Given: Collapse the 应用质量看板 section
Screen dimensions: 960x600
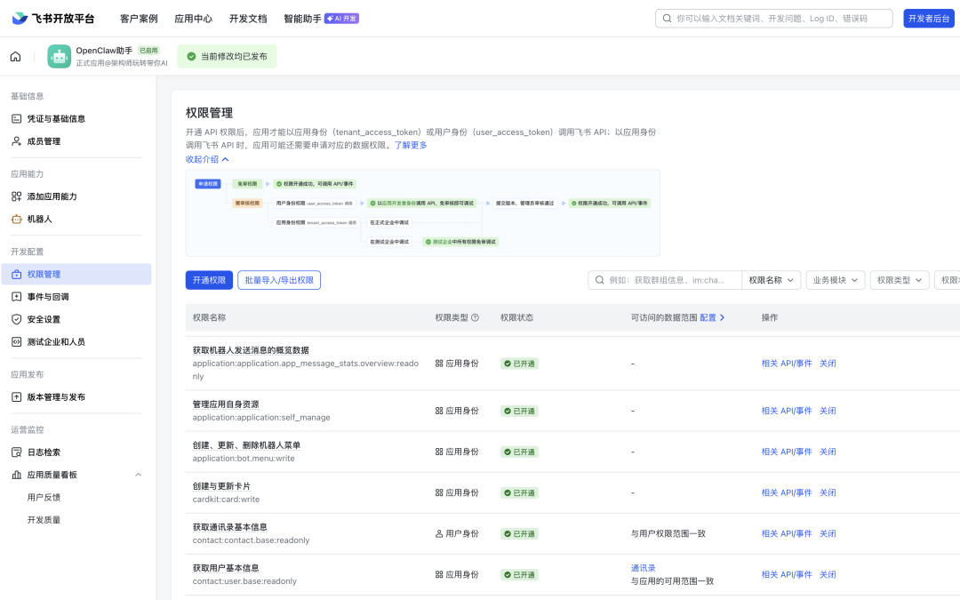Looking at the screenshot, I should click(139, 475).
